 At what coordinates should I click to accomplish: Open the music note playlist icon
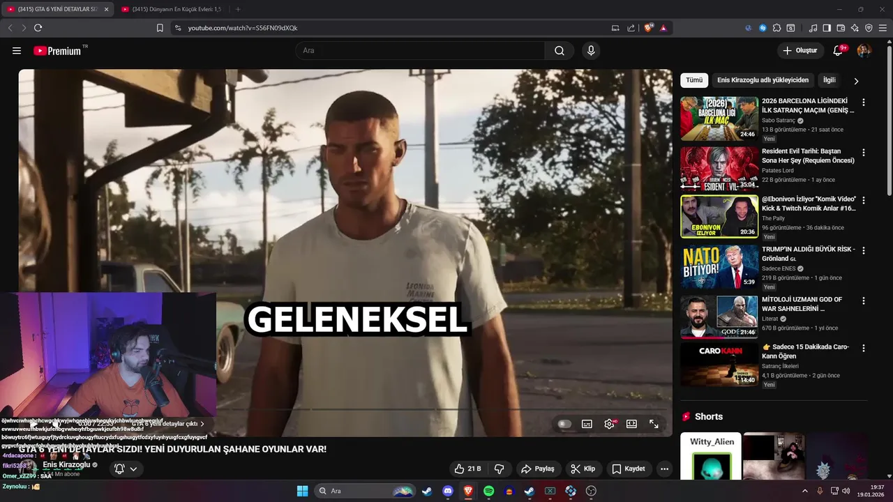813,28
